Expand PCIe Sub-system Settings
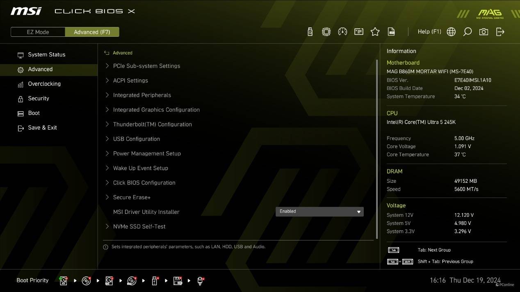Viewport: 520px width, 292px height. 146,66
